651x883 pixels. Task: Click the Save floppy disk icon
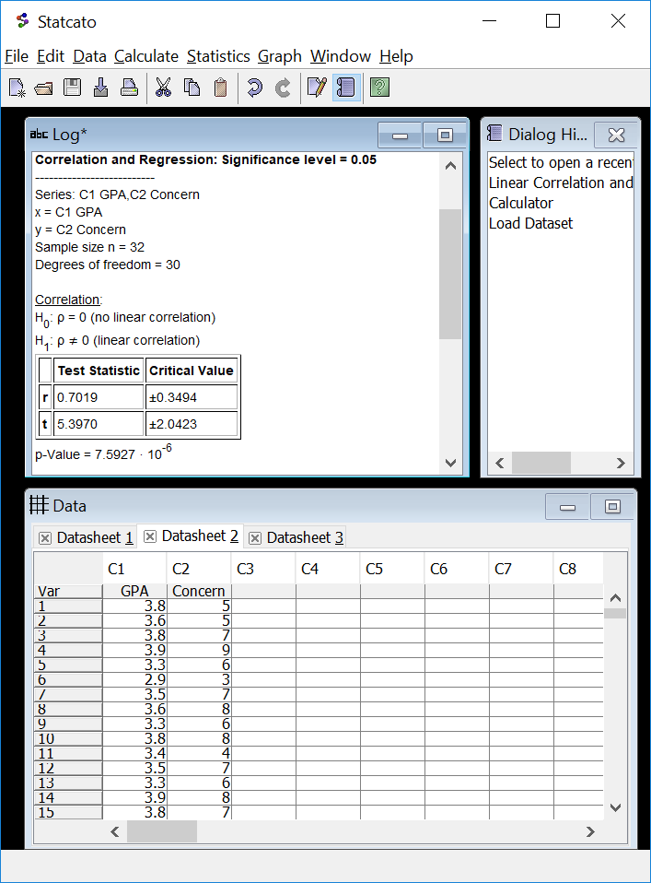(72, 88)
